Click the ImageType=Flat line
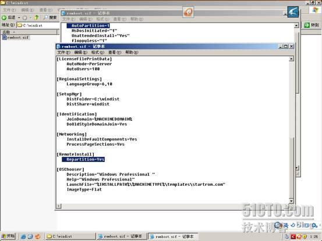This screenshot has width=322, height=241. (x=84, y=189)
